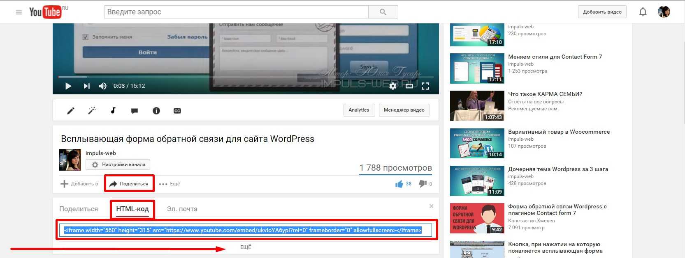Toggle theater mode in the player
The image size is (685, 258).
click(x=409, y=86)
